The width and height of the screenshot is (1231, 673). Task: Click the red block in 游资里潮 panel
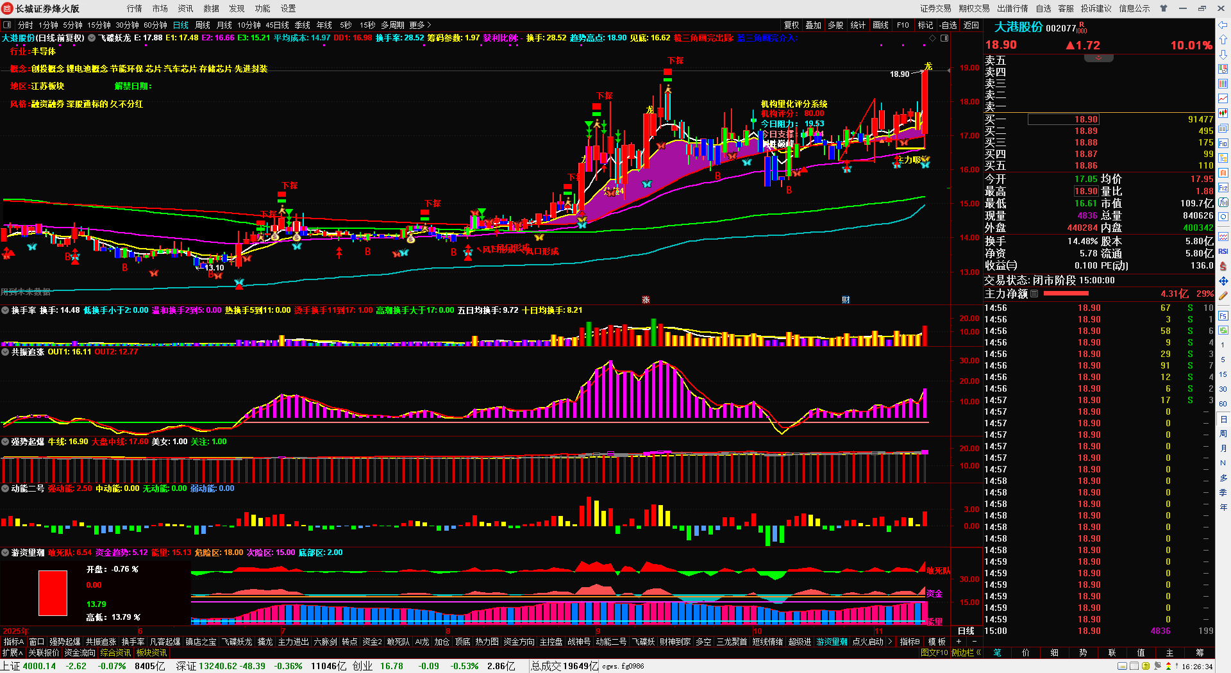(x=53, y=593)
